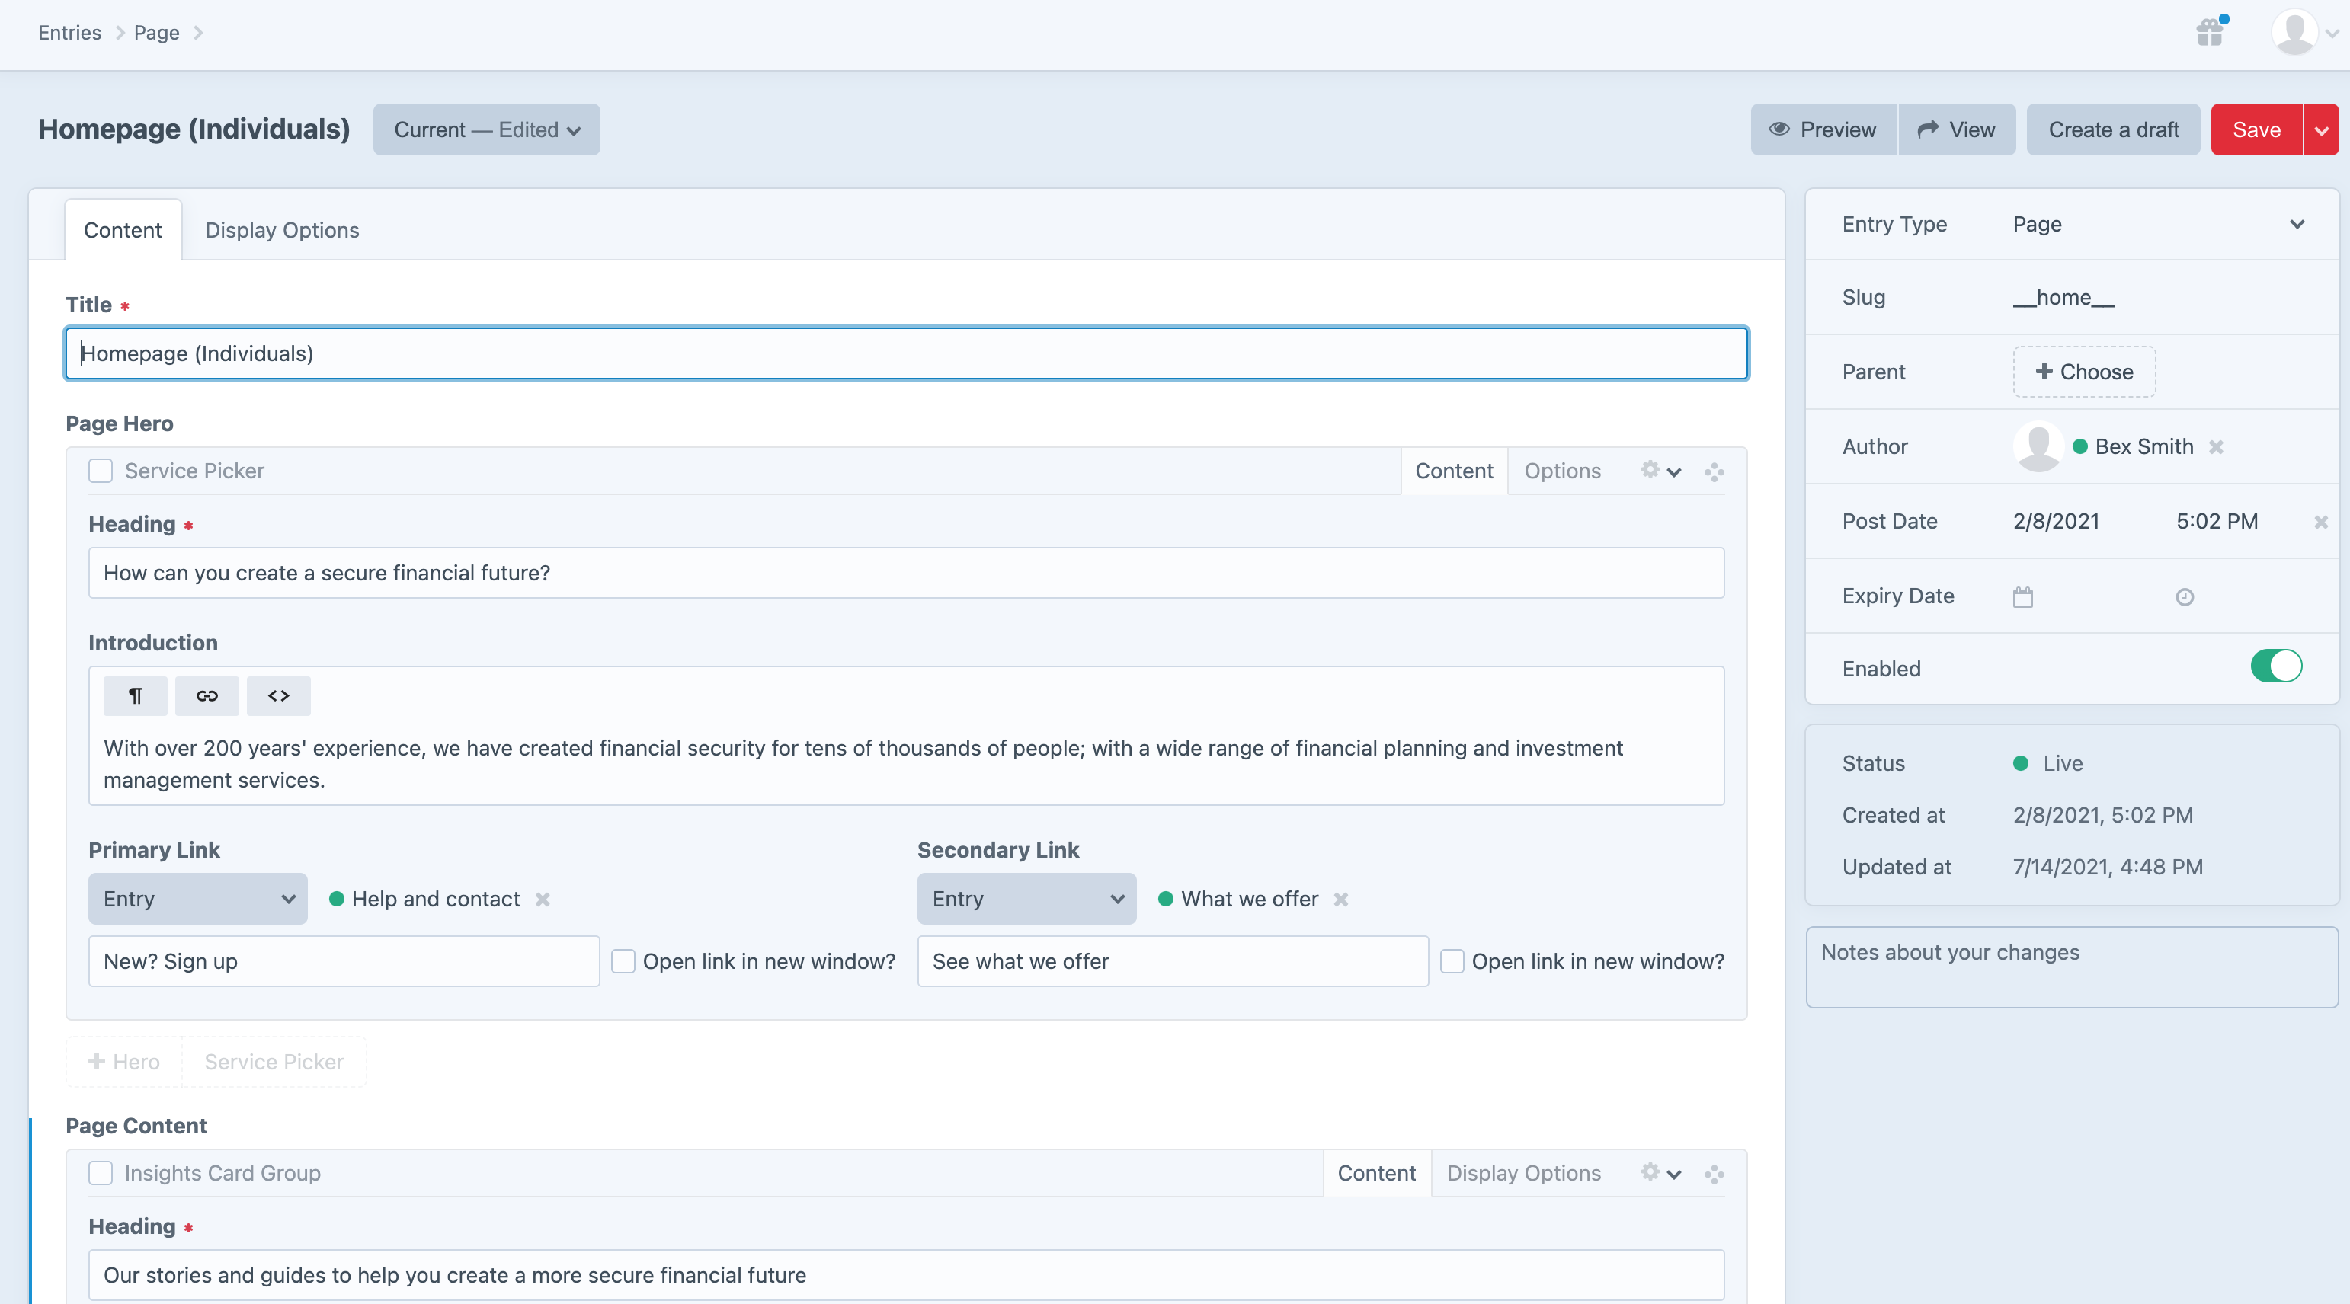Click the Insights Card Group move handle
This screenshot has height=1304, width=2350.
coord(1713,1174)
